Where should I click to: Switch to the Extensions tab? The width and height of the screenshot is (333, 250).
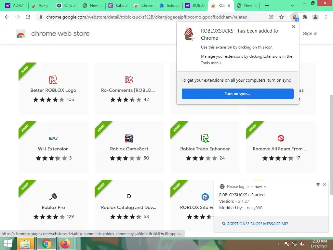click(169, 6)
